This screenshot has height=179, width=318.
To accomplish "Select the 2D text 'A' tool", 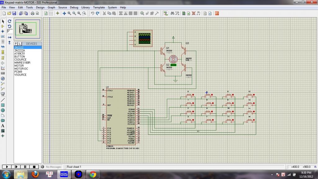I will pyautogui.click(x=3, y=126).
